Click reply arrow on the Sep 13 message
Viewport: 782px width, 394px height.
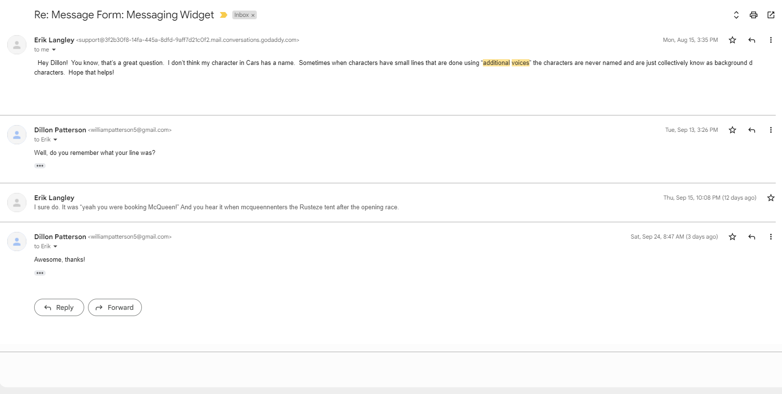[752, 130]
